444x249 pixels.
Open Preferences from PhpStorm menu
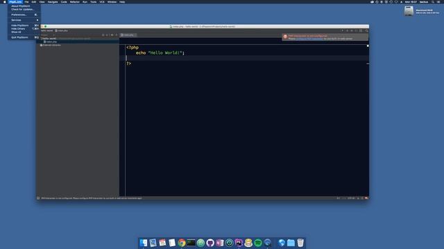[x=24, y=15]
